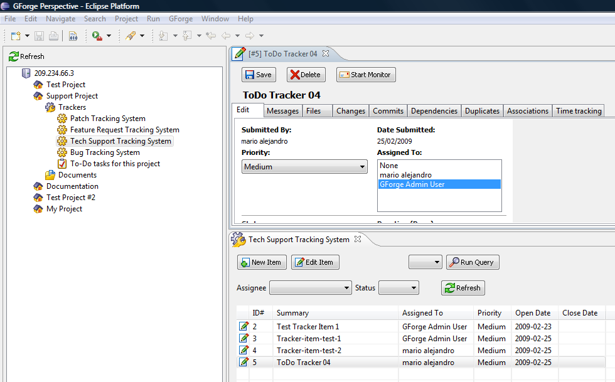Click the Documents folder icon

click(x=50, y=175)
